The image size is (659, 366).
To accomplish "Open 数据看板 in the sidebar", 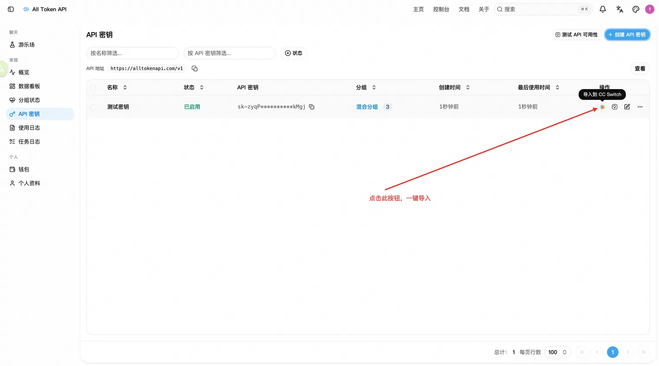I will click(40, 86).
